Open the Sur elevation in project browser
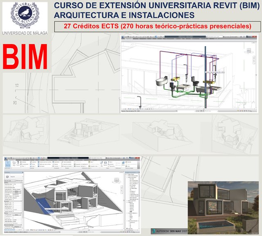This screenshot has height=236, width=262. click(131, 219)
